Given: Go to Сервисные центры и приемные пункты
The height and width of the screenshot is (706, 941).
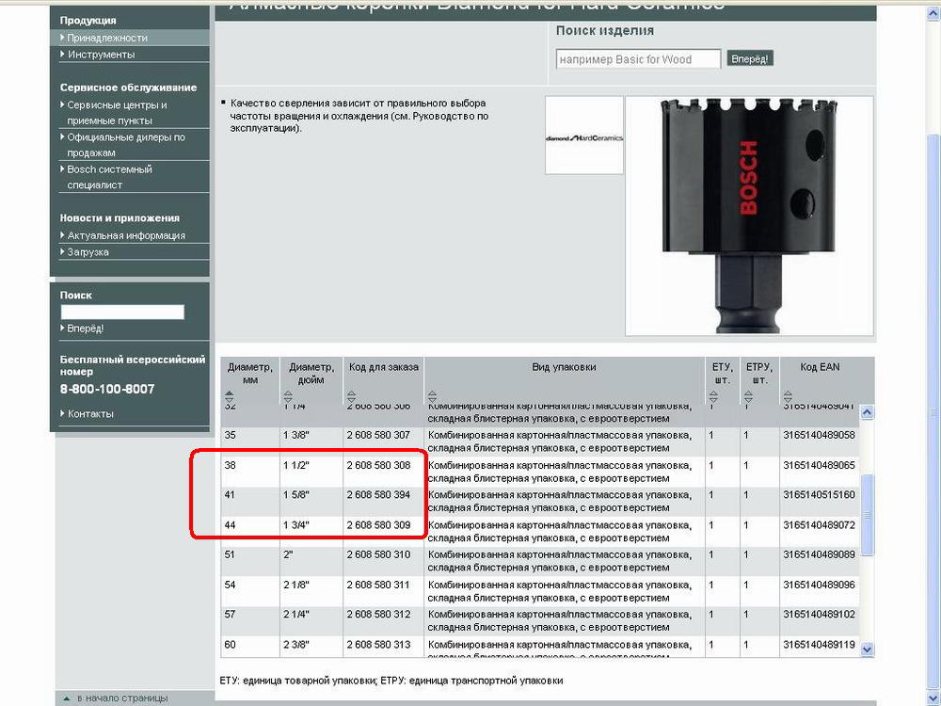Looking at the screenshot, I should tap(117, 112).
